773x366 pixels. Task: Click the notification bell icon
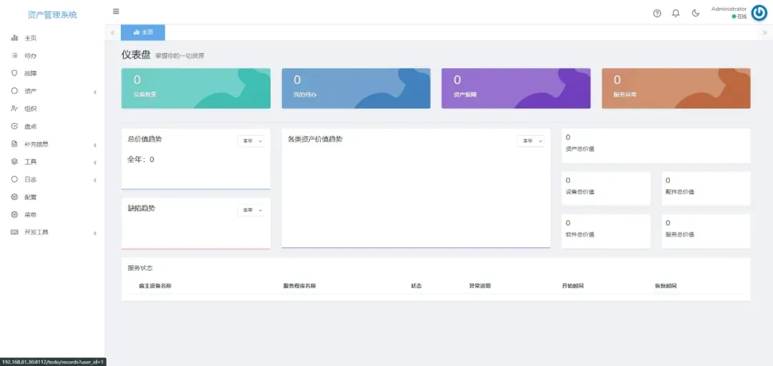pyautogui.click(x=676, y=14)
